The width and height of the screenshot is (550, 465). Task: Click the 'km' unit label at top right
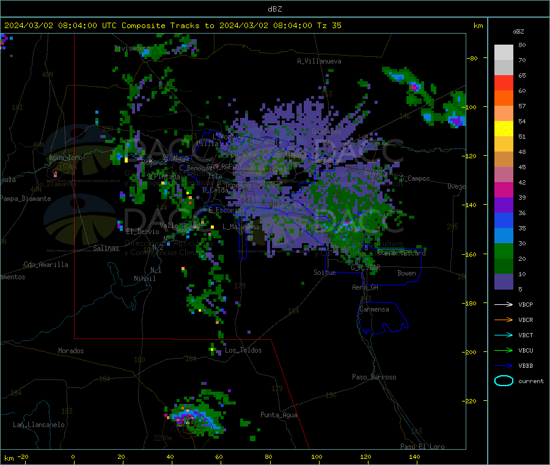(x=478, y=25)
